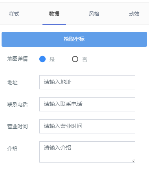This screenshot has width=149, height=172.
Task: Click the 是 option label text
Action: coord(52,59)
